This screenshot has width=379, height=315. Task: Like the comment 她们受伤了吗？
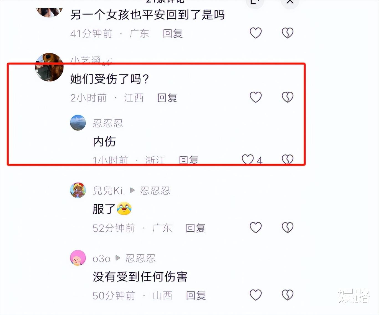tap(256, 97)
